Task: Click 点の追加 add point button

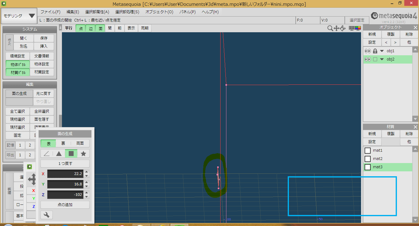Action: point(65,205)
